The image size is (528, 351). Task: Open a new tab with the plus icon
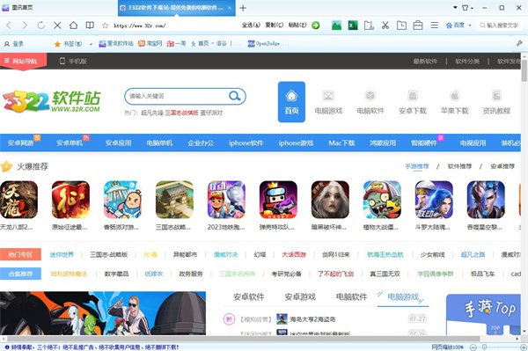pyautogui.click(x=243, y=8)
